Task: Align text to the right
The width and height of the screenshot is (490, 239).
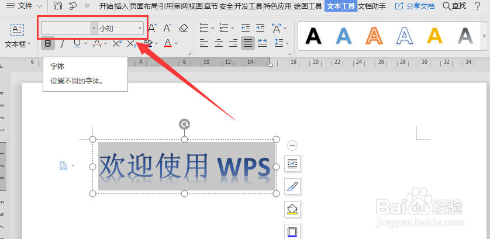Action: point(233,43)
